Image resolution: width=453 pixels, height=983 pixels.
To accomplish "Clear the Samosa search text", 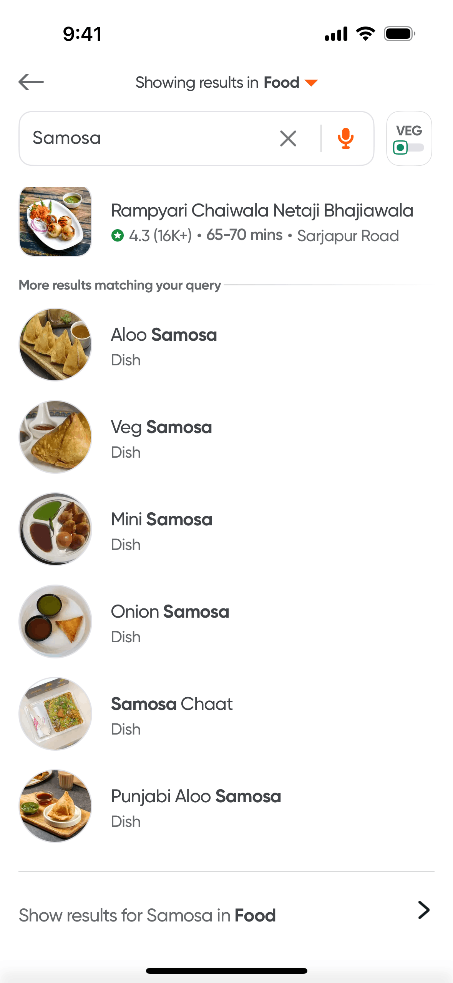I will (x=288, y=138).
